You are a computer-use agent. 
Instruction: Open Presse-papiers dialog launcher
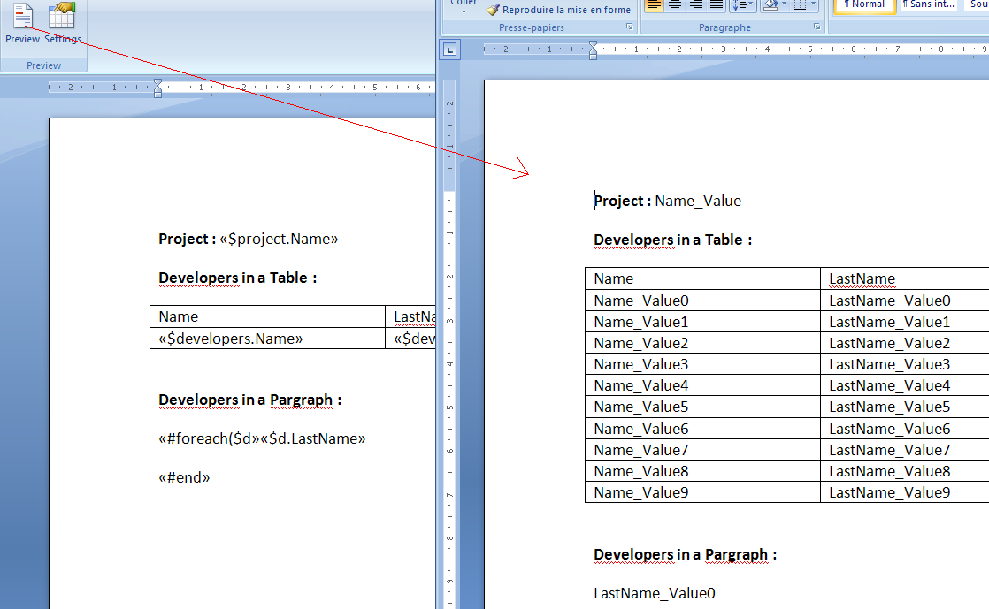click(630, 27)
